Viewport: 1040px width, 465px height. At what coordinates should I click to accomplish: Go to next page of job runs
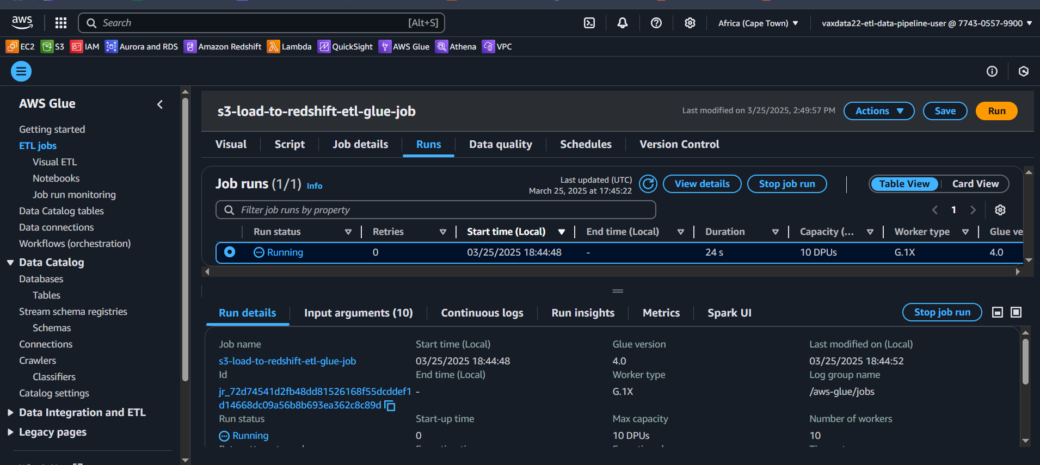click(x=973, y=210)
